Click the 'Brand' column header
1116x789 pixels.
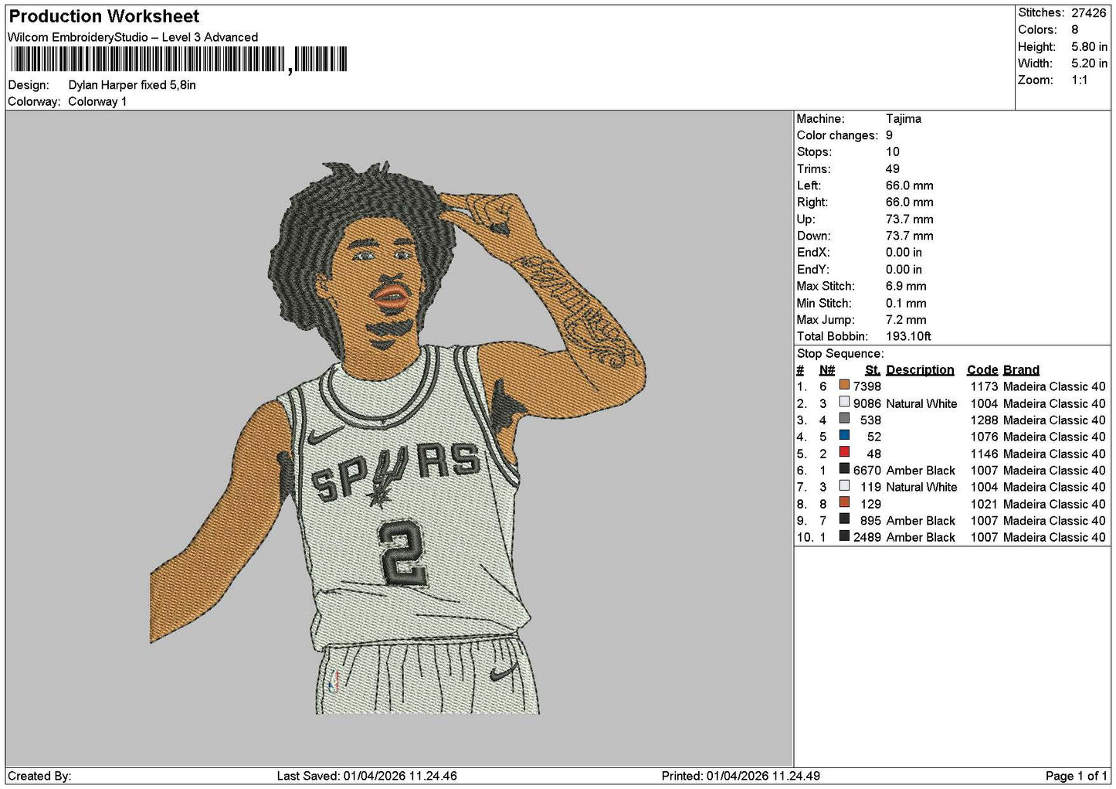pos(1021,369)
